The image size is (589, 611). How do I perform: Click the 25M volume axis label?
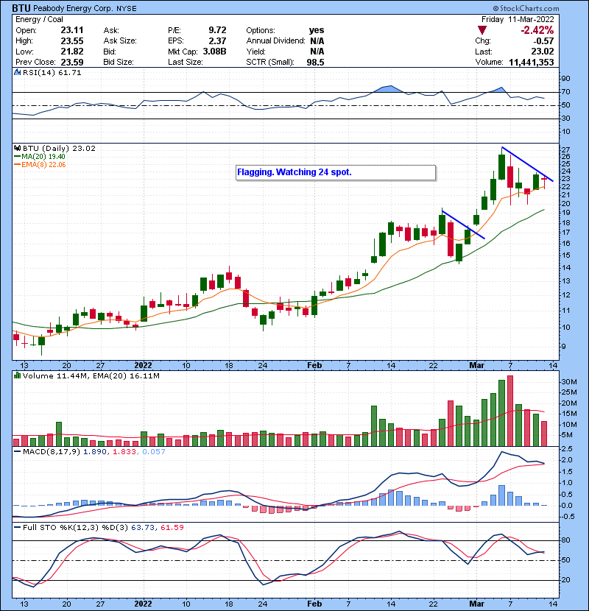[568, 392]
